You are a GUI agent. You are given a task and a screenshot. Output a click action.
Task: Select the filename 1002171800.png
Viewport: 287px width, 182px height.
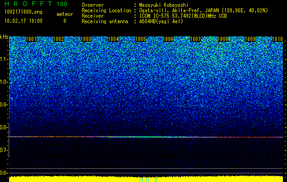click(24, 12)
